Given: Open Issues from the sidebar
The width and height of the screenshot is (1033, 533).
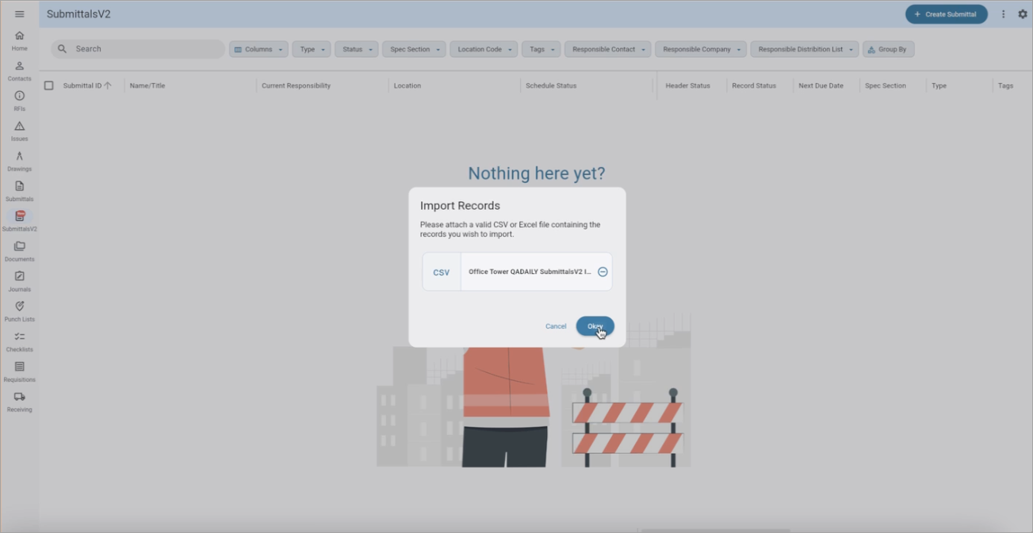Looking at the screenshot, I should (x=20, y=131).
